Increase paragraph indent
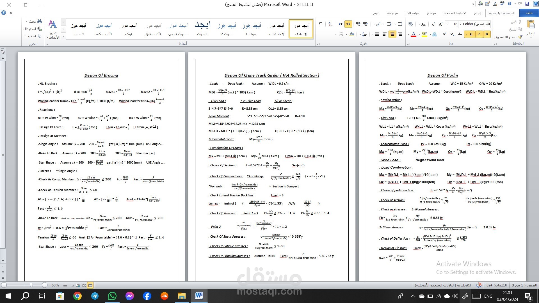 pos(358,24)
